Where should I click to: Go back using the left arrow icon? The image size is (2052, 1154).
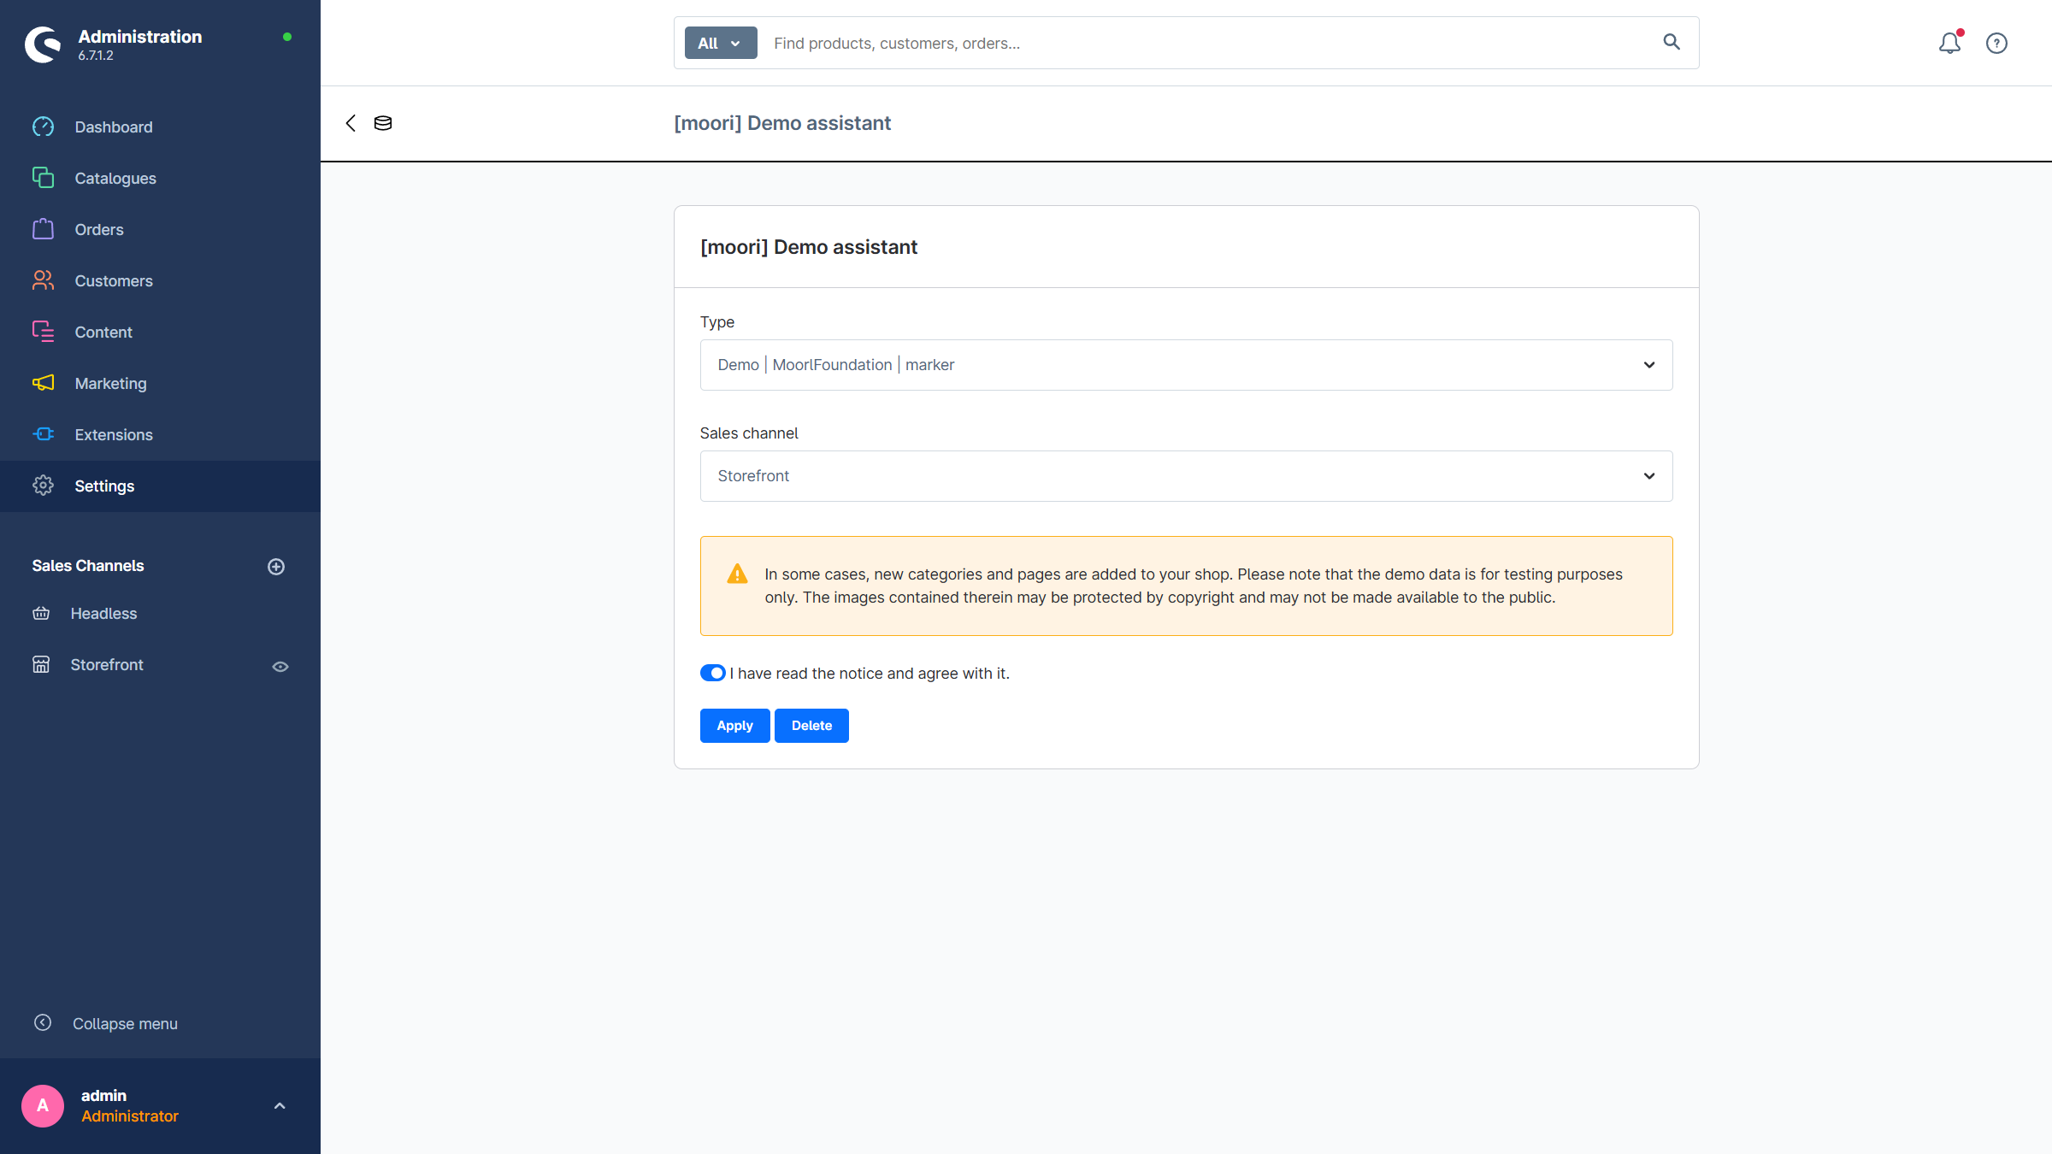tap(351, 123)
